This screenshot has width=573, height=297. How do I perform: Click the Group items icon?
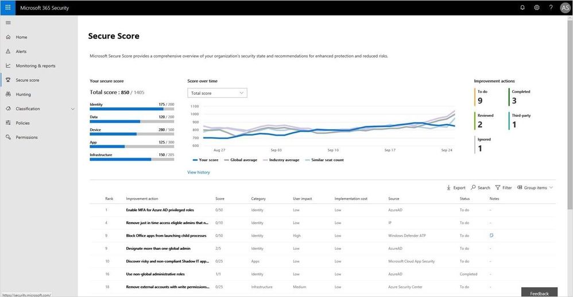point(520,187)
